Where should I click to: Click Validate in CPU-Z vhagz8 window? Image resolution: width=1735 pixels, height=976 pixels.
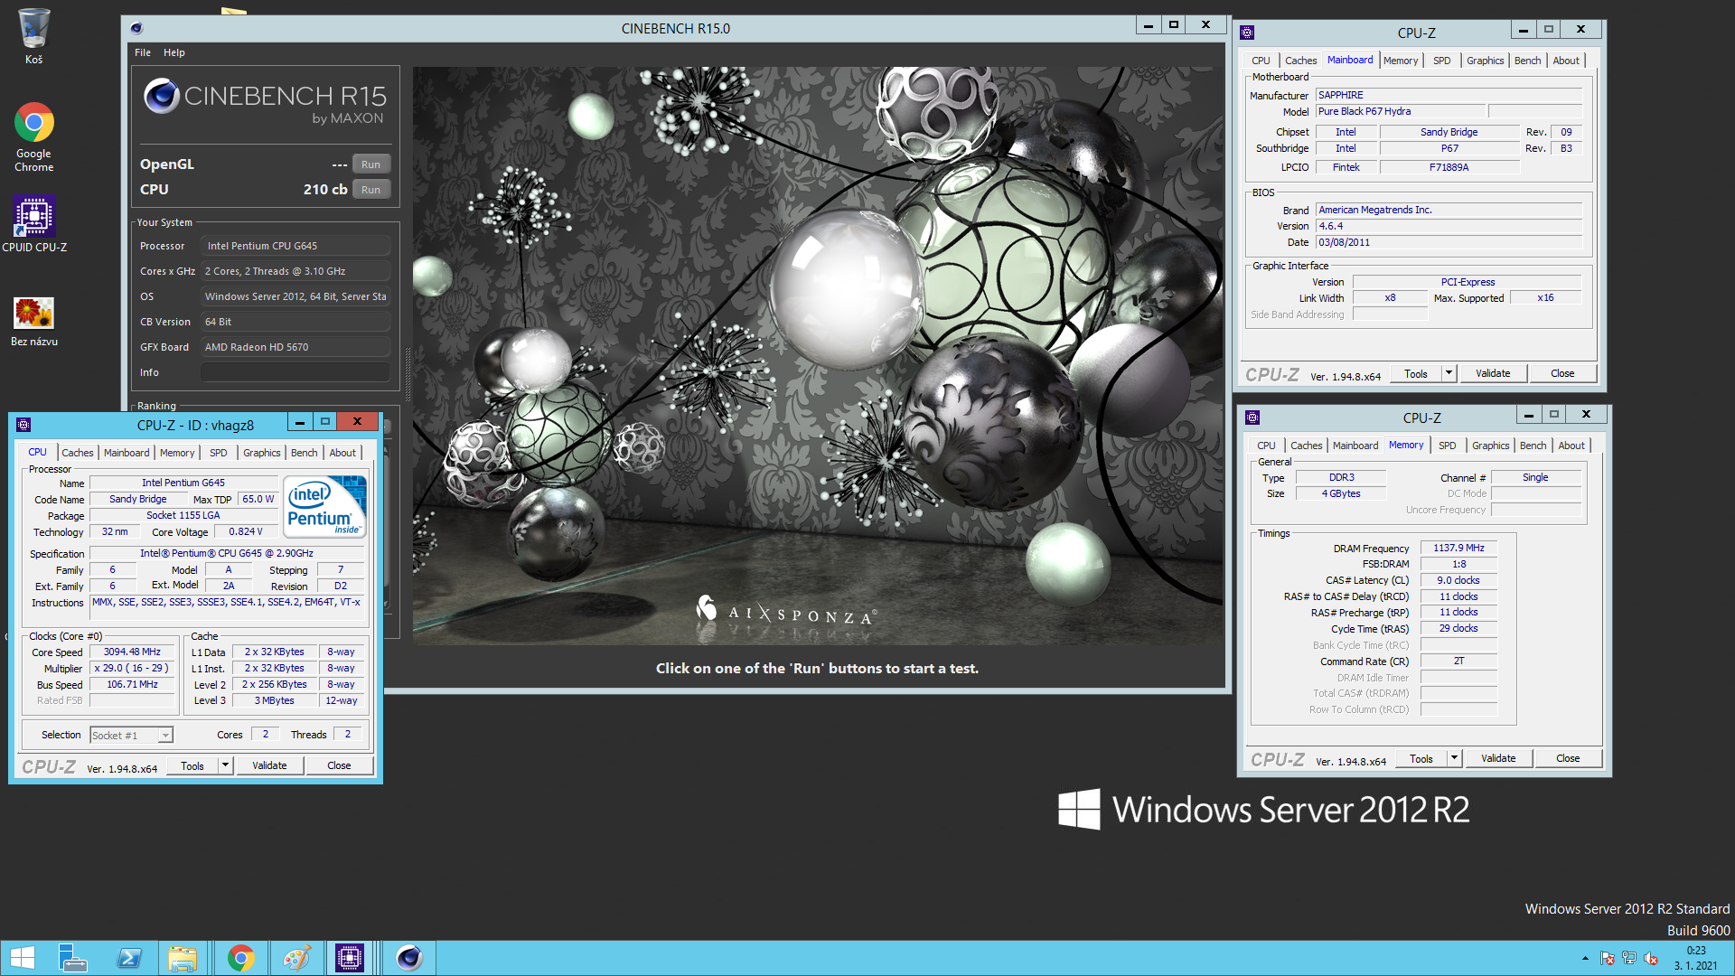pos(269,765)
